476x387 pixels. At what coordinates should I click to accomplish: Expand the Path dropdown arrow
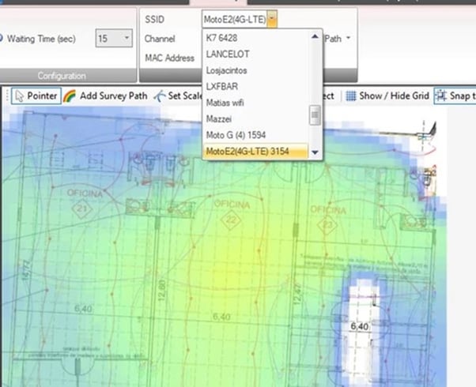point(349,38)
